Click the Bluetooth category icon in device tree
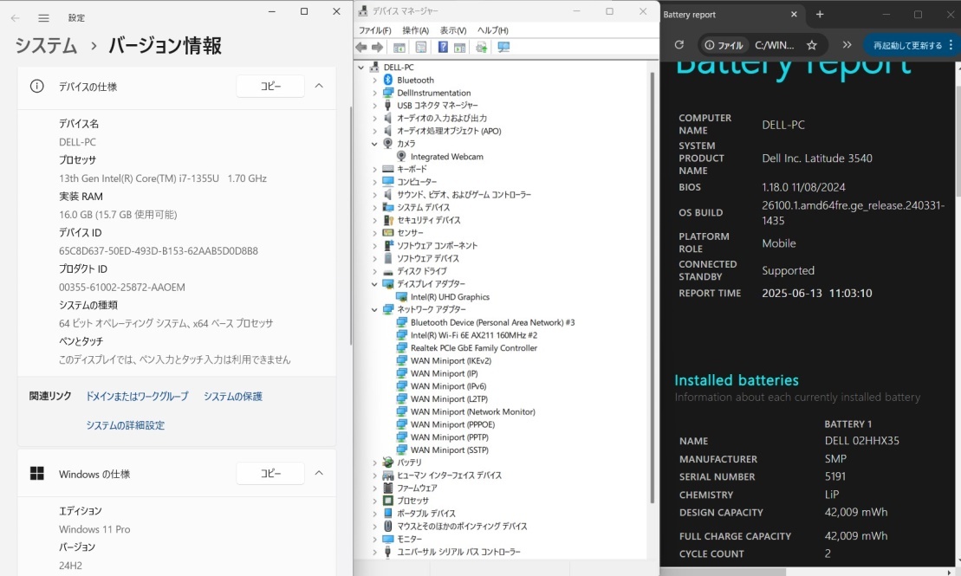This screenshot has height=576, width=961. 388,80
